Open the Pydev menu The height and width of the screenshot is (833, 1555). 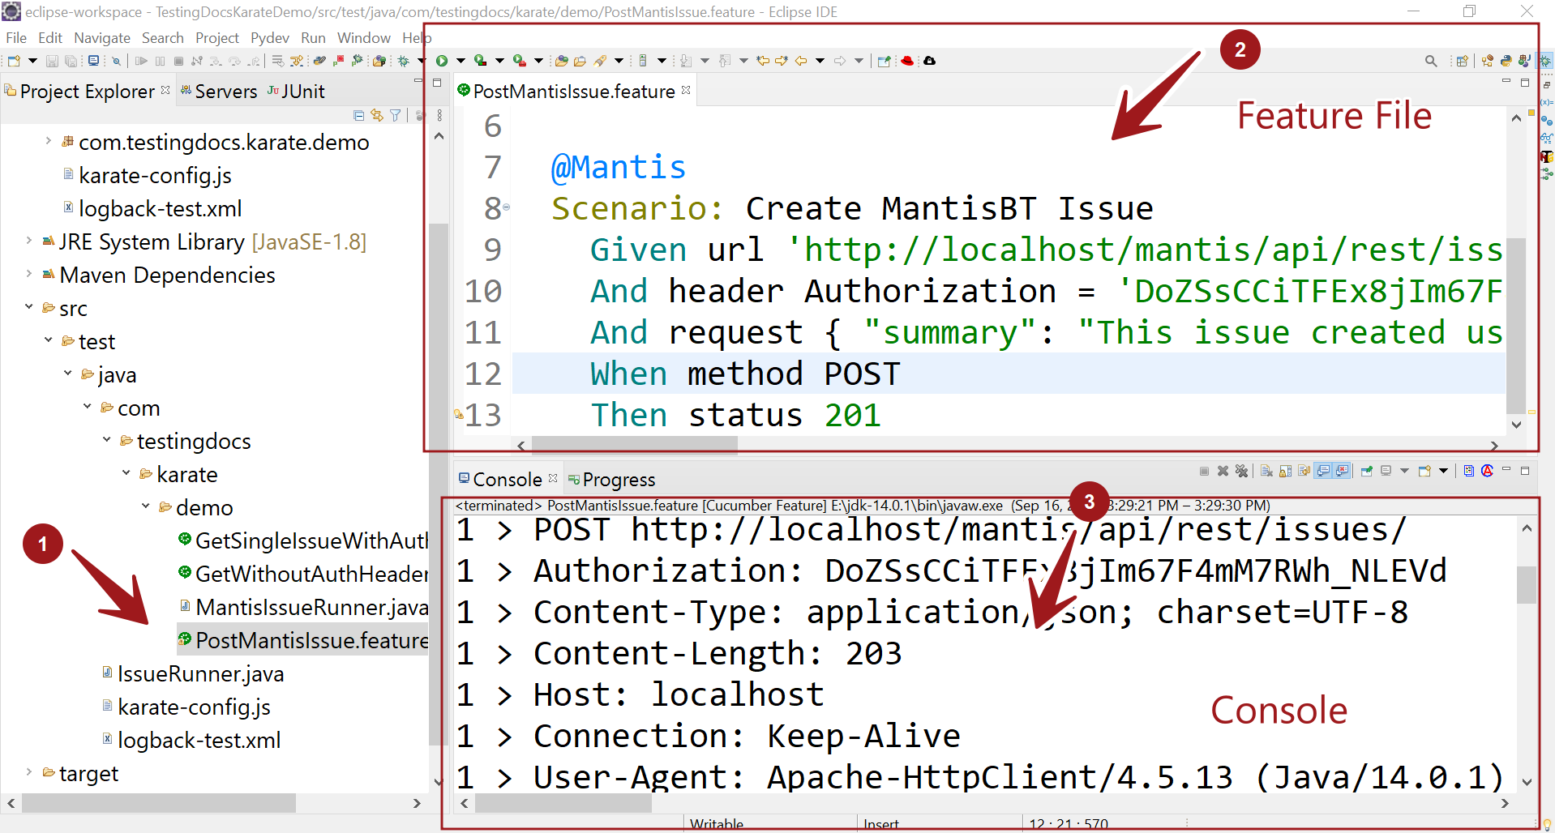[x=270, y=38]
